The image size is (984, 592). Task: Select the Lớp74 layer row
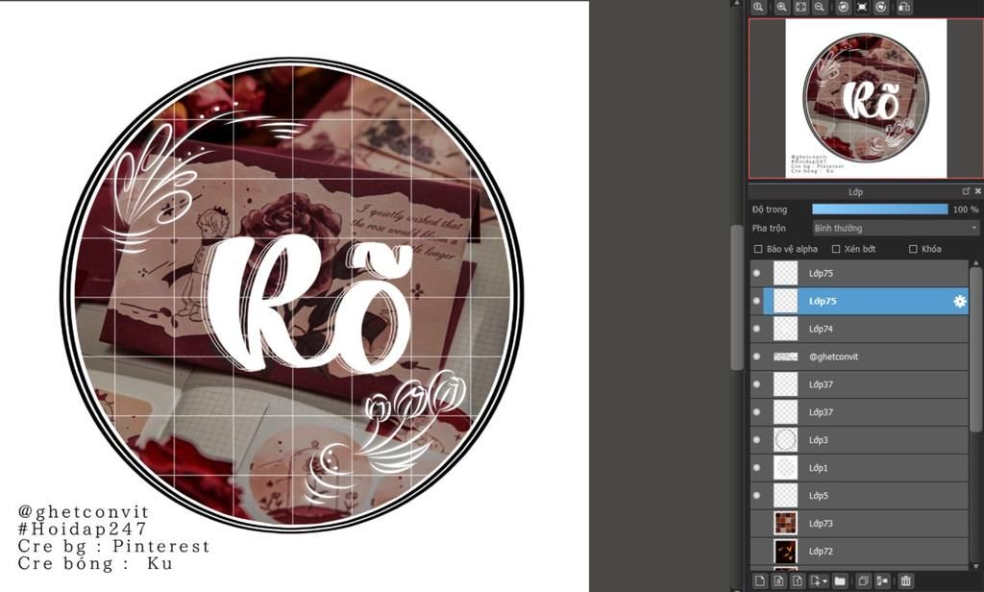point(860,329)
